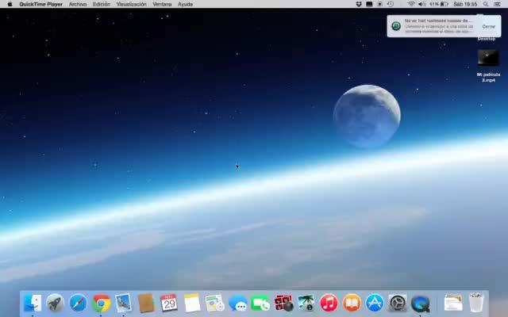
Task: Open the Messages app in Dock
Action: coord(237,303)
